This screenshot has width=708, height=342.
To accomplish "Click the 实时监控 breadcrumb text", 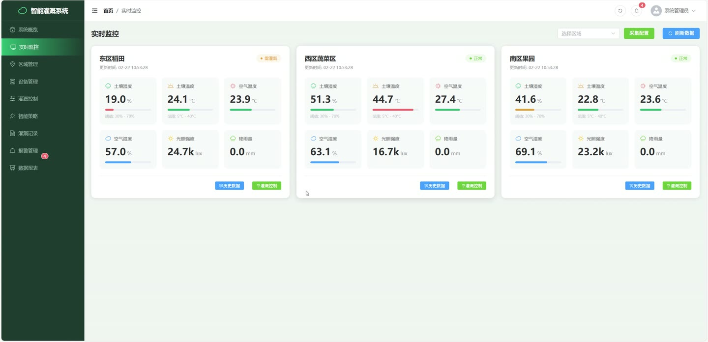I will click(131, 10).
